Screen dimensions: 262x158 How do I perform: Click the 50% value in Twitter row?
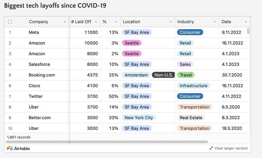click(113, 96)
